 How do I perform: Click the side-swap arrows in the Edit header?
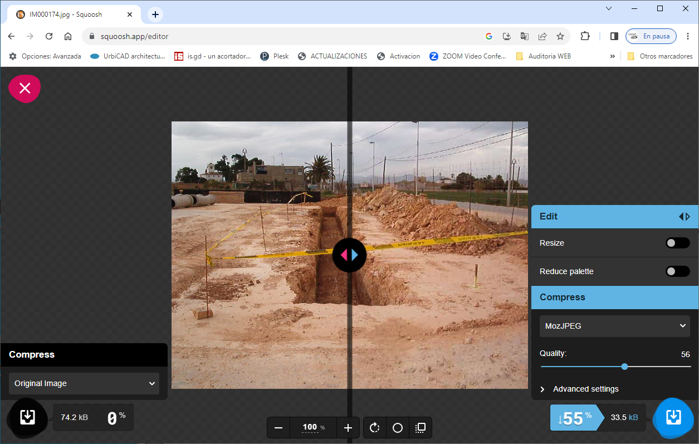coord(685,217)
